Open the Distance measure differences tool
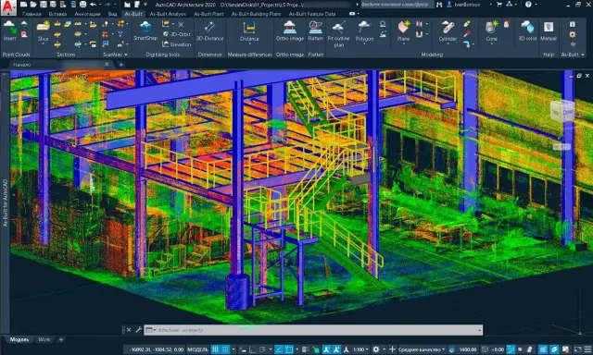 pyautogui.click(x=249, y=31)
